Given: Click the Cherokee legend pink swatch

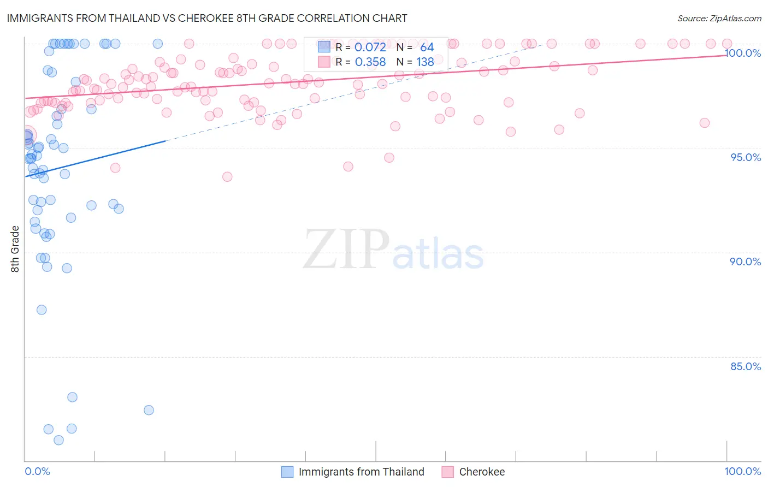Looking at the screenshot, I should (448, 472).
